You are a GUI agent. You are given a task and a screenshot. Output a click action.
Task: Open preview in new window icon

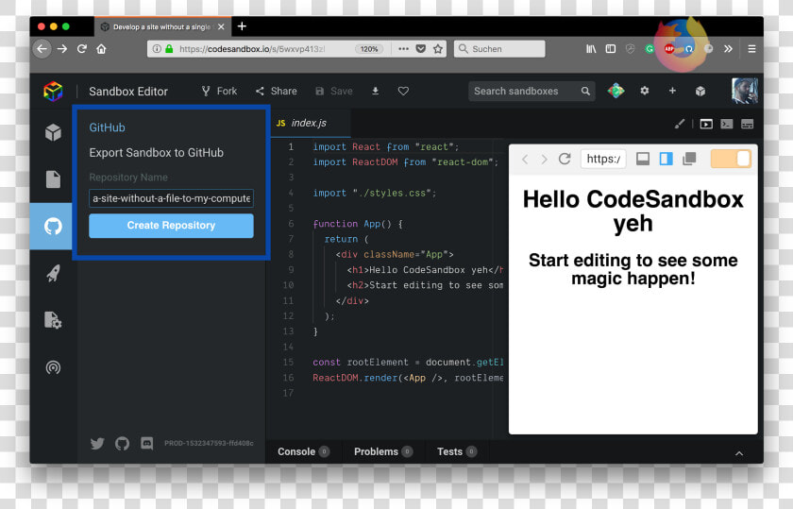click(x=689, y=159)
